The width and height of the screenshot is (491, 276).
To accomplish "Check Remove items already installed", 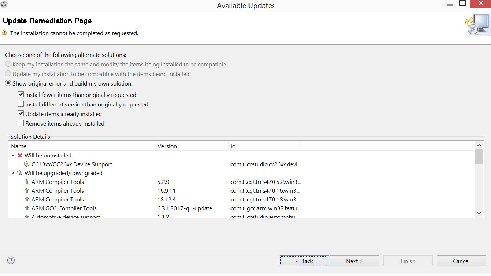I will (21, 123).
